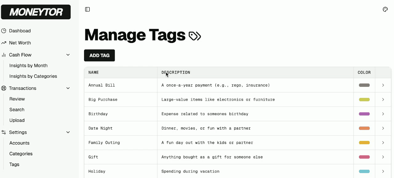Click the purple Birthday color swatch
The width and height of the screenshot is (394, 178).
click(364, 114)
